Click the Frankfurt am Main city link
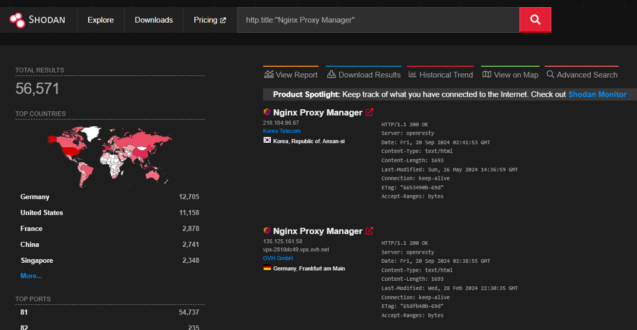This screenshot has height=330, width=637. point(322,268)
